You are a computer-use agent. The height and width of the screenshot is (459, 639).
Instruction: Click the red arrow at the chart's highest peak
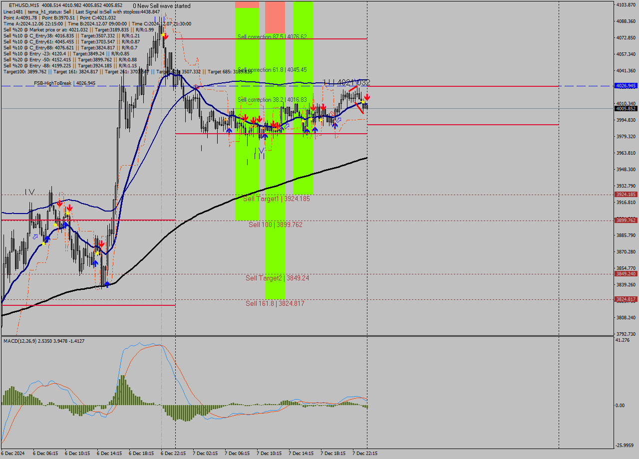(x=165, y=35)
